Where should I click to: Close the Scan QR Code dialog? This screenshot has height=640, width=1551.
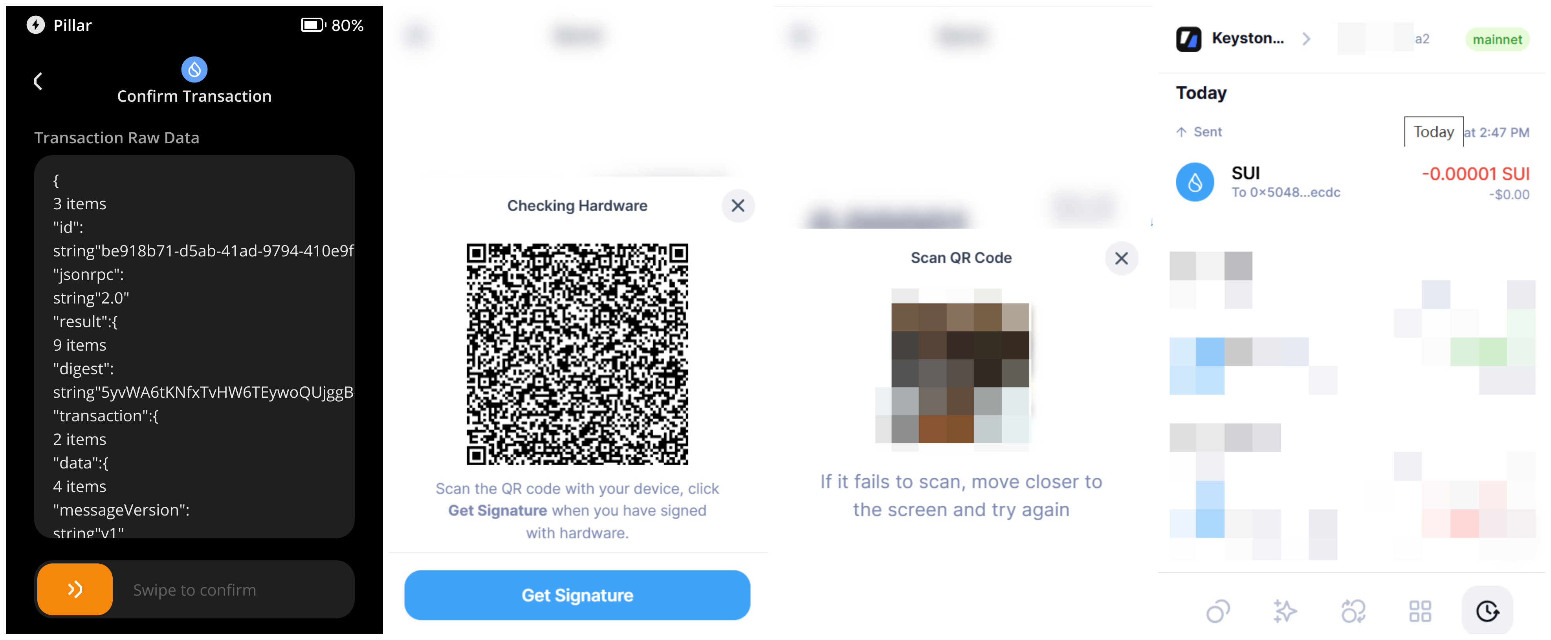coord(1121,258)
